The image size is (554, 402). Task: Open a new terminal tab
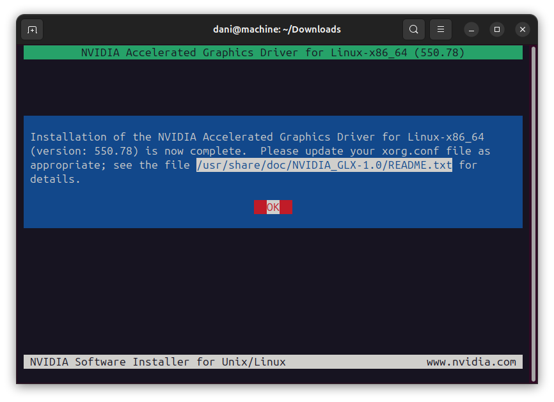pyautogui.click(x=32, y=29)
